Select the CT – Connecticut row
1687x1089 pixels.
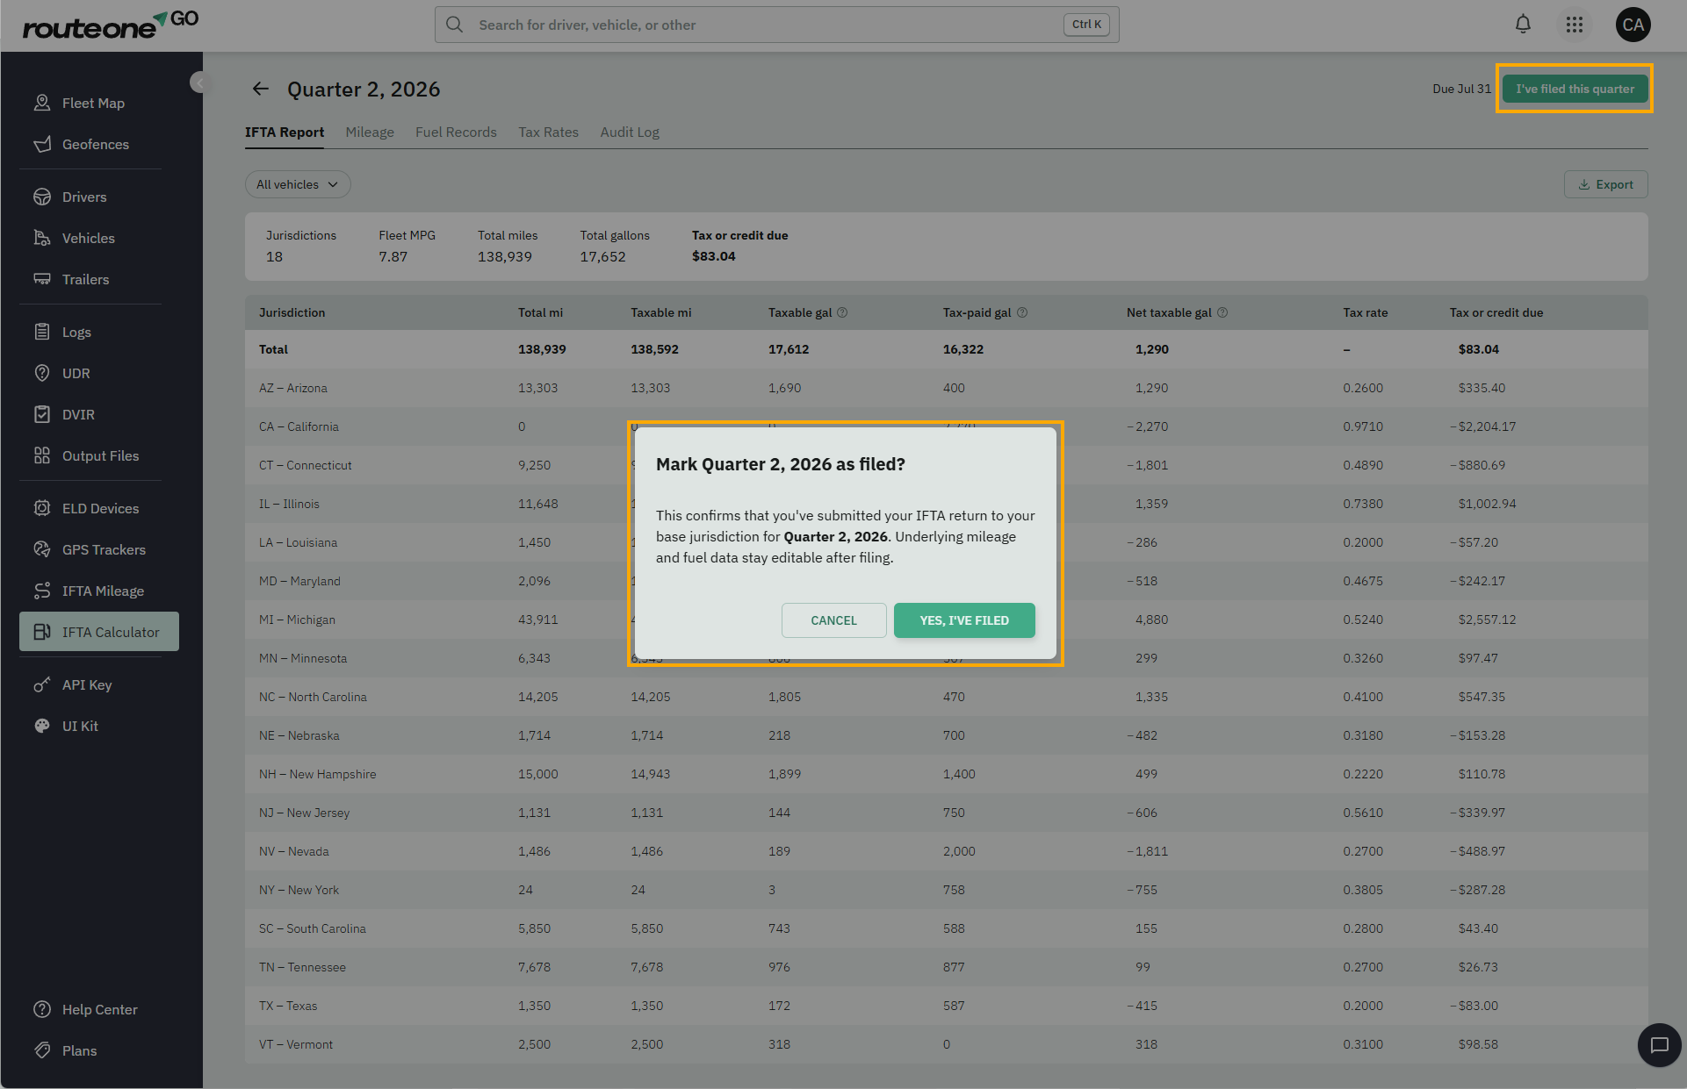946,465
